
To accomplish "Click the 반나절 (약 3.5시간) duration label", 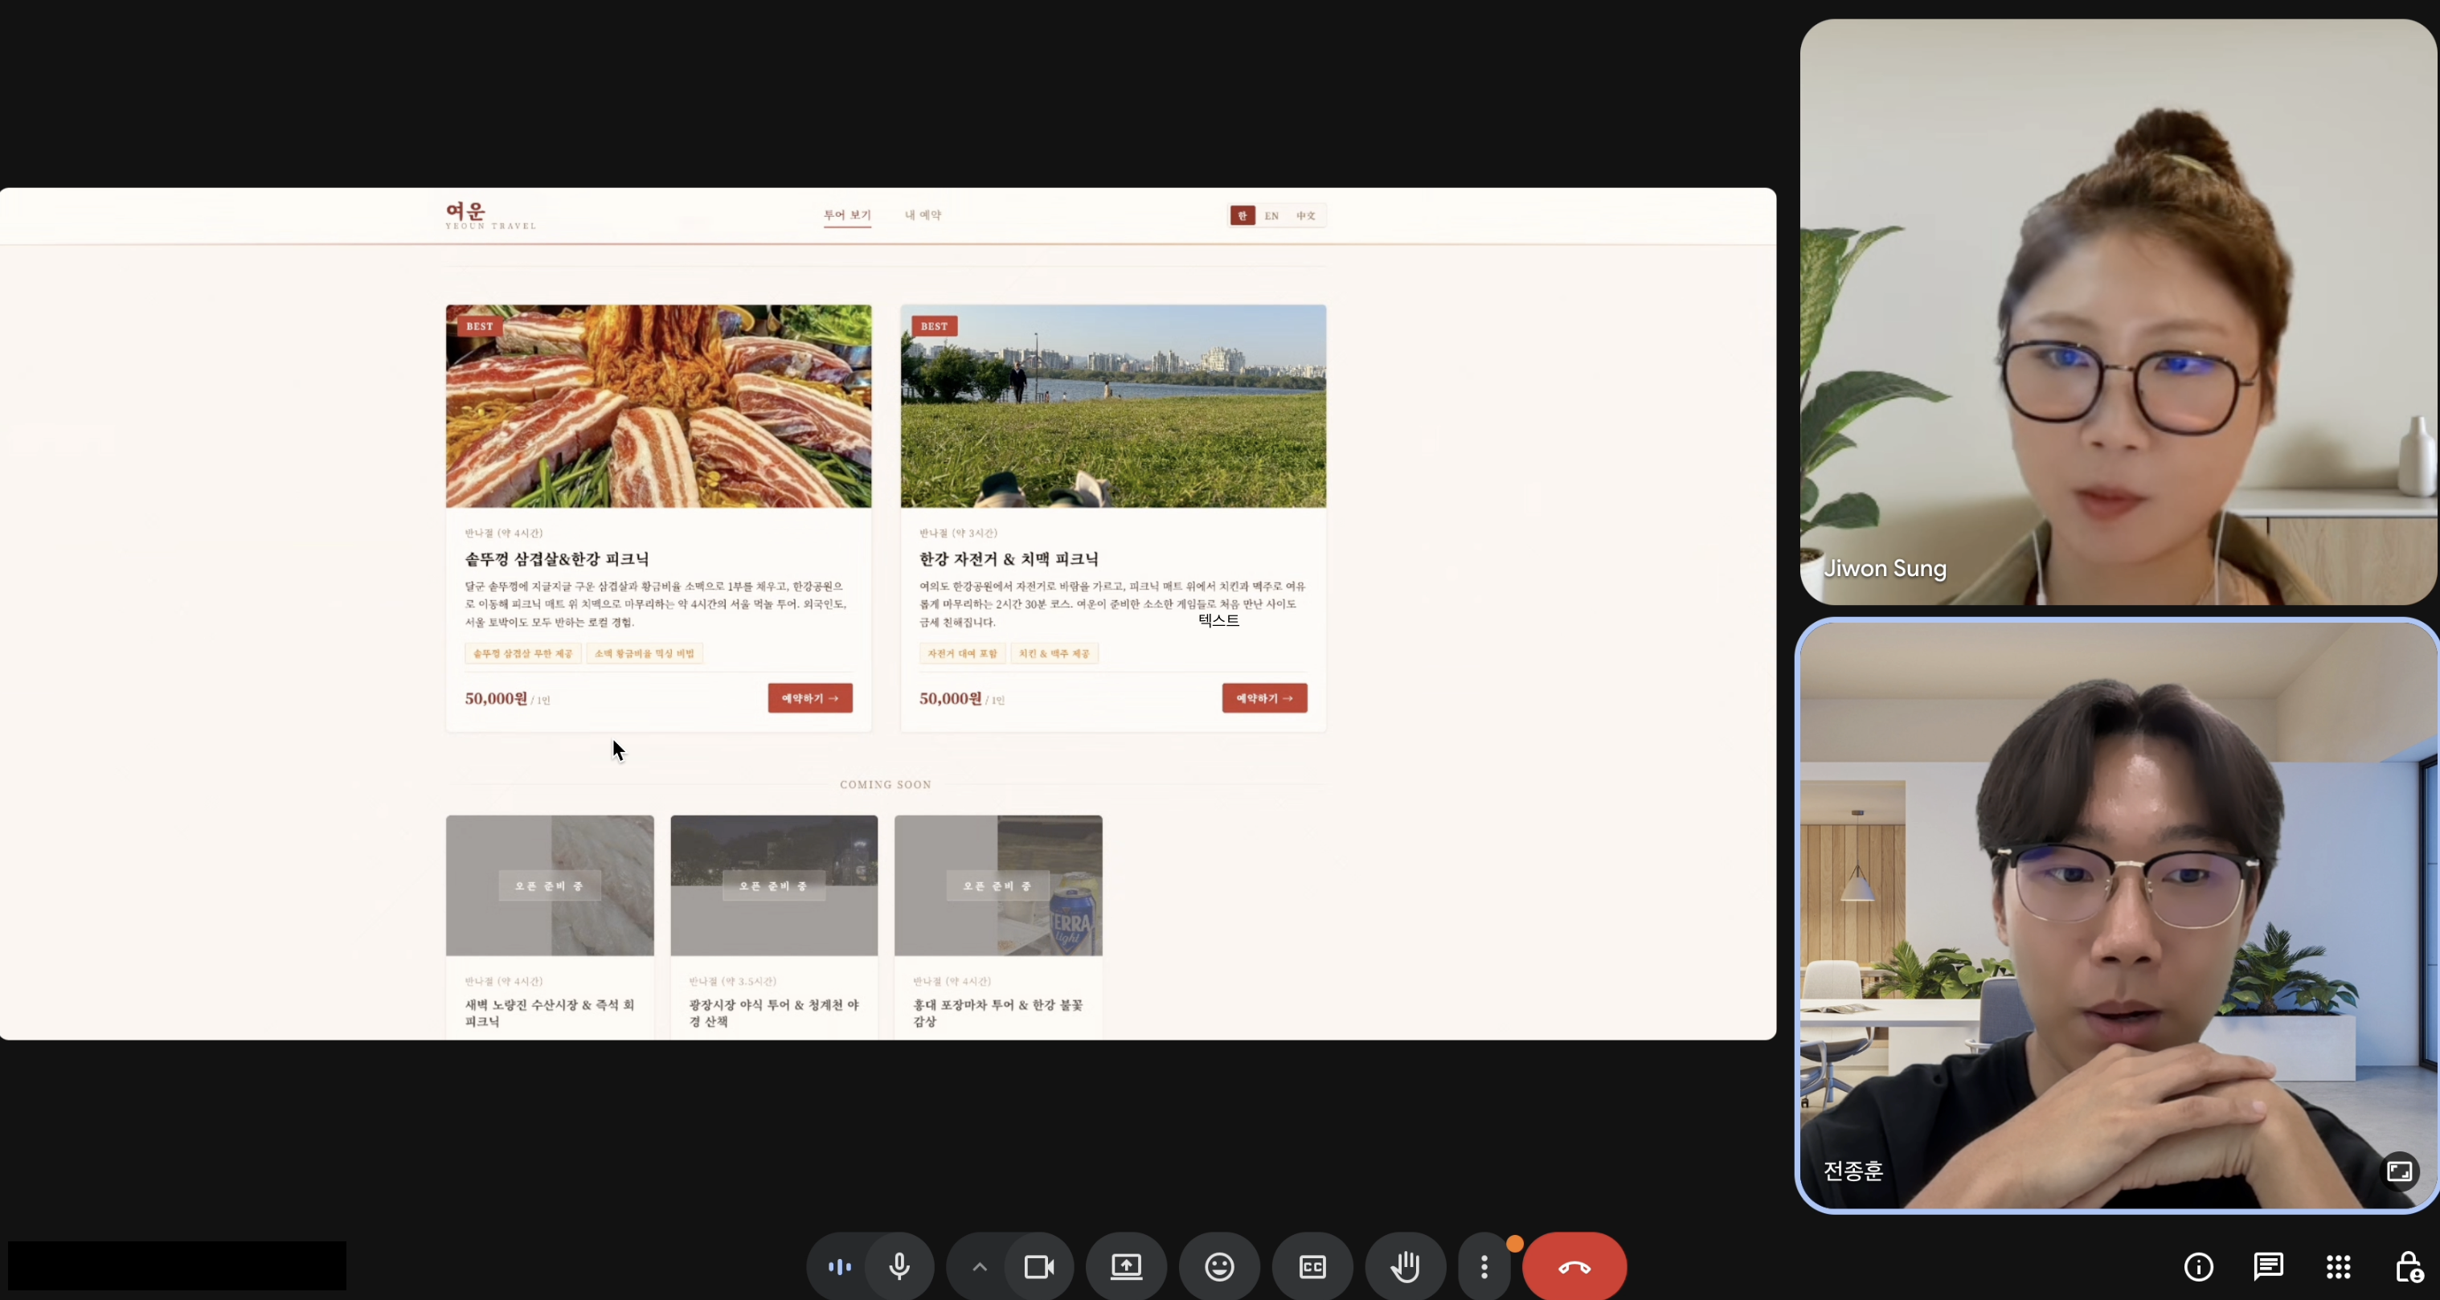I will coord(733,982).
